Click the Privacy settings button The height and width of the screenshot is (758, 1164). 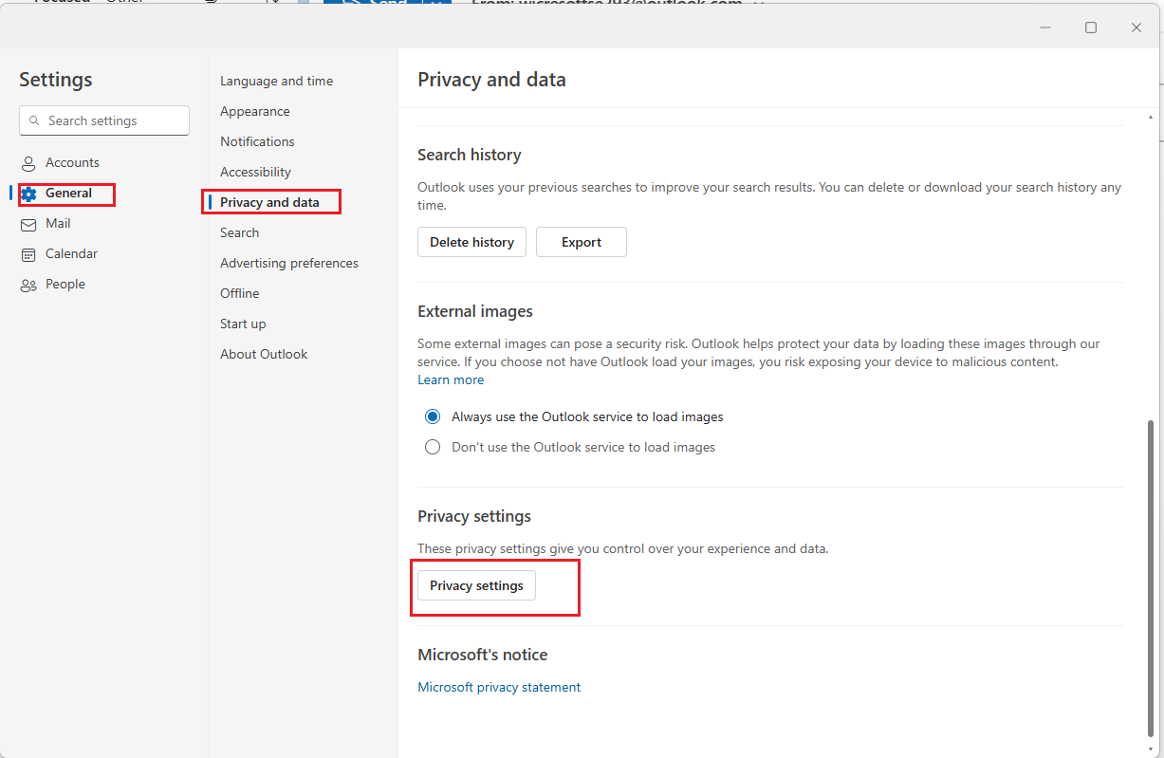click(476, 585)
